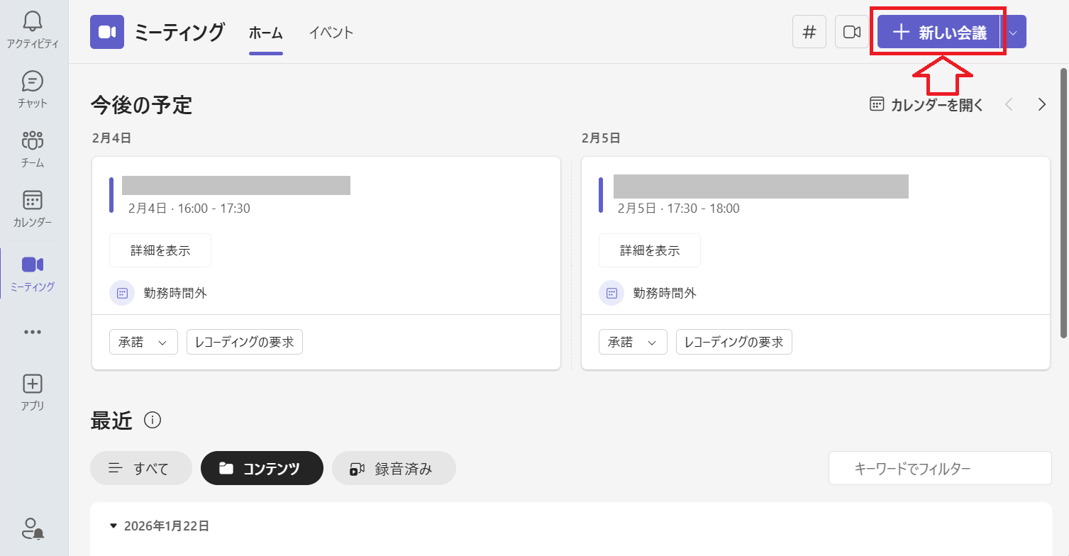The image size is (1069, 556).
Task: Click カレンダーを開く
Action: (x=926, y=104)
